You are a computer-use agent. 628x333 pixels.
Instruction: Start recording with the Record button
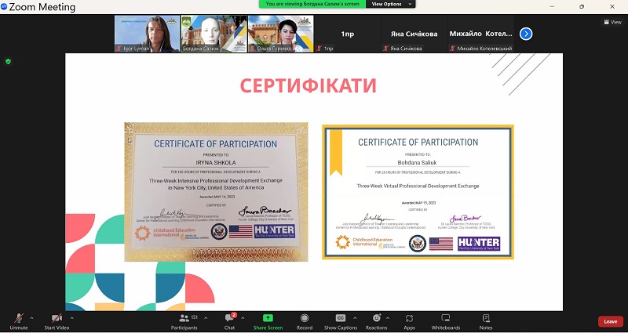point(305,319)
